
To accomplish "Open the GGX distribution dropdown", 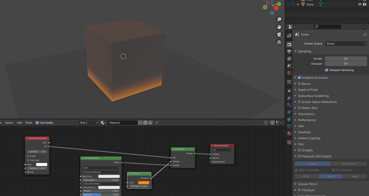I will point(101,168).
